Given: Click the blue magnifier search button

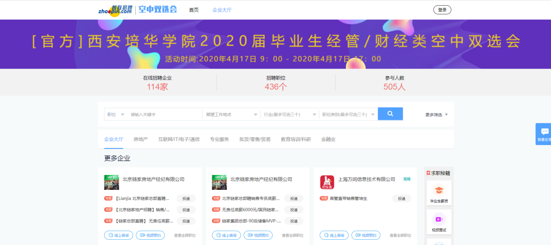Looking at the screenshot, I should point(390,114).
